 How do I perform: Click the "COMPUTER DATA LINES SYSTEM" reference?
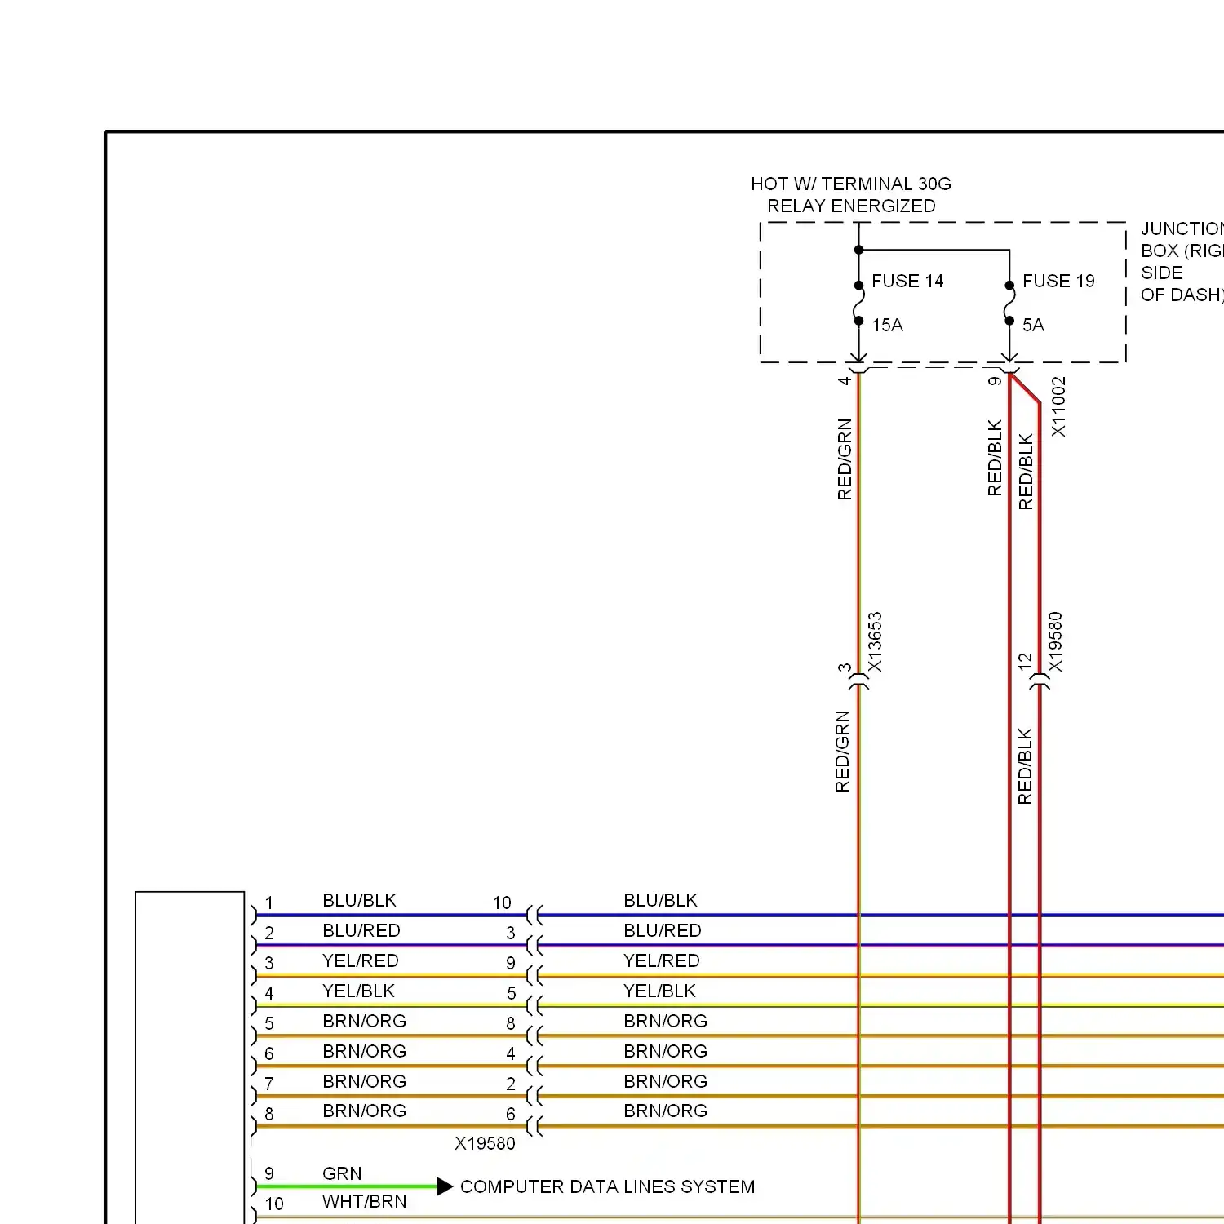[x=607, y=1186]
